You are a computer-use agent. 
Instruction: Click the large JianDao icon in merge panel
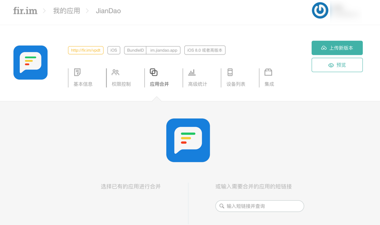click(188, 140)
